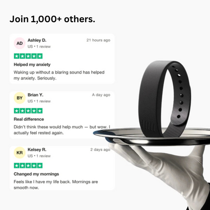Click the BY avatar for Brian Y.
The image size is (210, 210).
tap(20, 98)
